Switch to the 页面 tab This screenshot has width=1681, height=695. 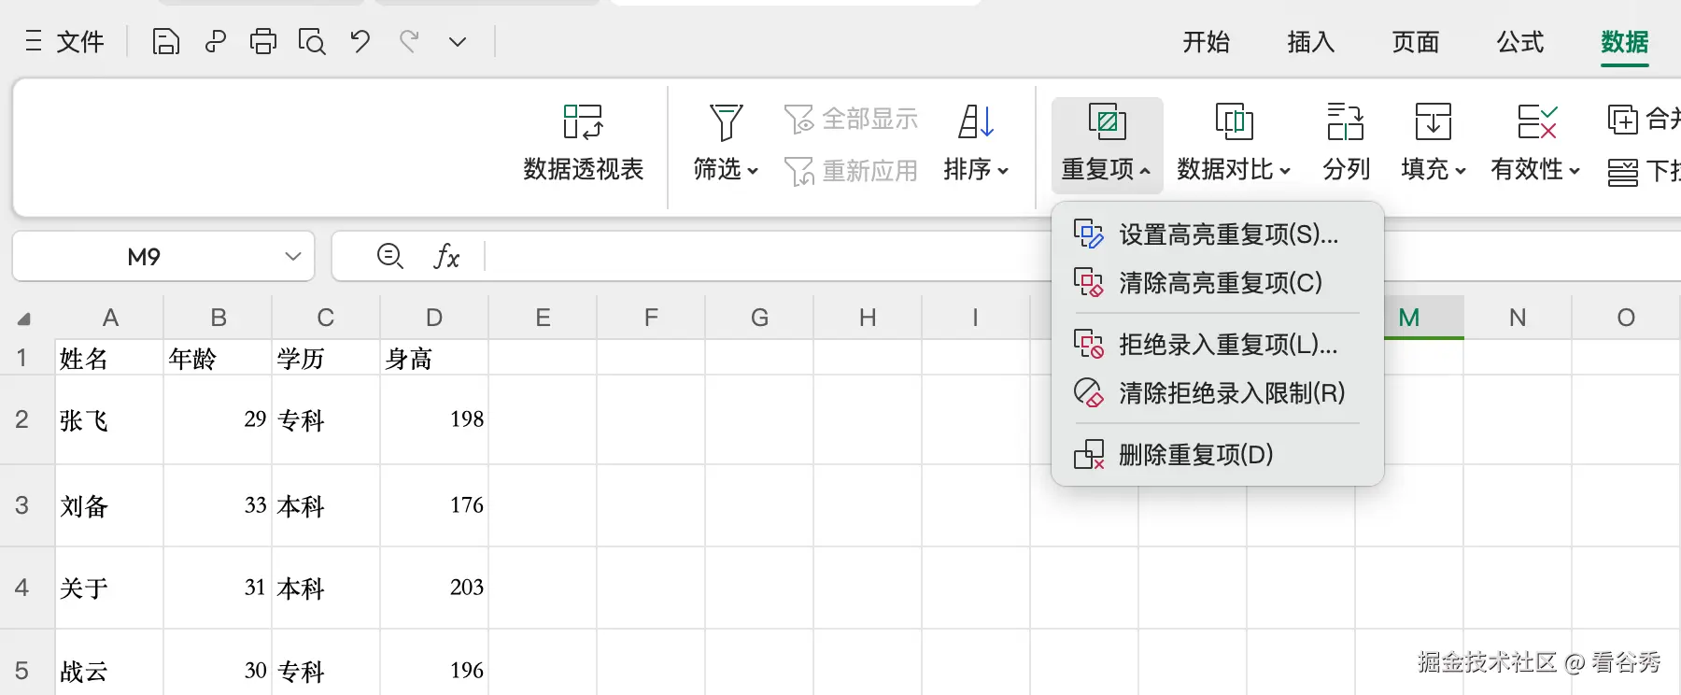1416,42
